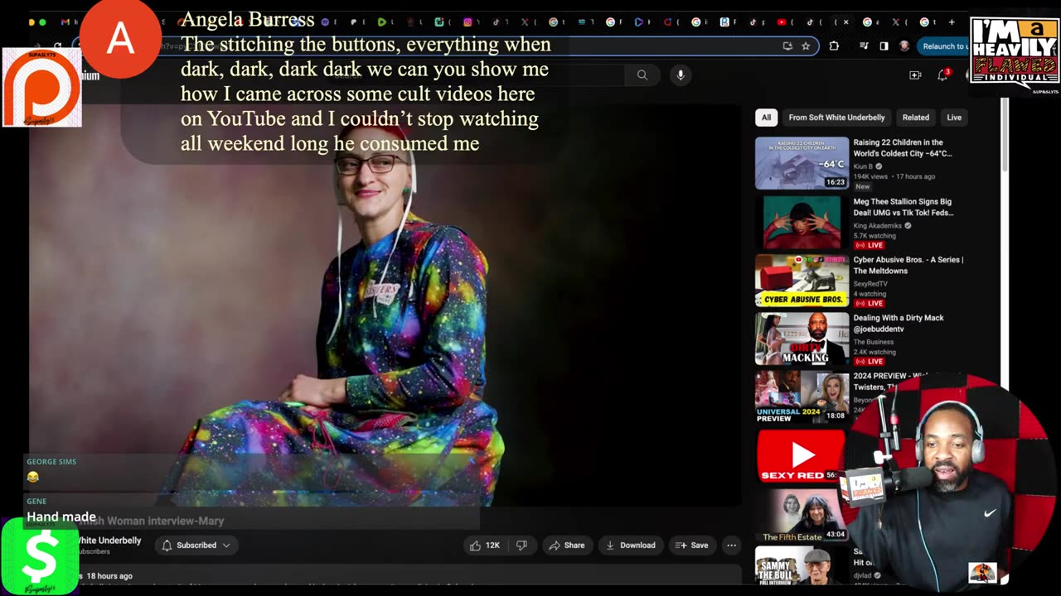Screen dimensions: 1061x596
Task: Open the Chrome profile avatar
Action: [904, 46]
